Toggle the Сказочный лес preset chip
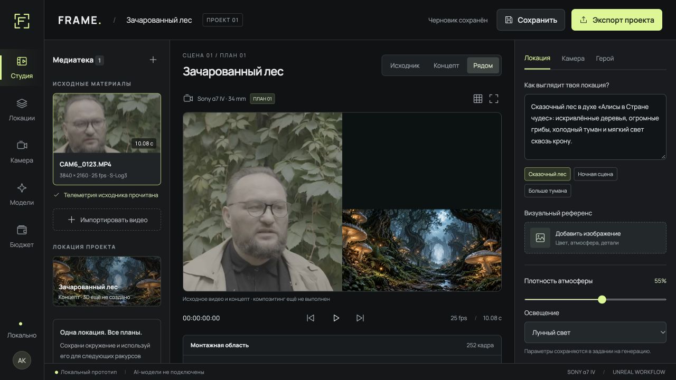Image resolution: width=676 pixels, height=380 pixels. (547, 174)
